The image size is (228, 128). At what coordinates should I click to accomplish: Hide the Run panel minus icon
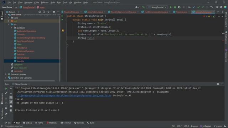click(x=222, y=84)
